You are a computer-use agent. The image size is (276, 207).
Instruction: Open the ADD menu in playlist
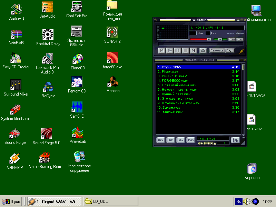click(160, 140)
